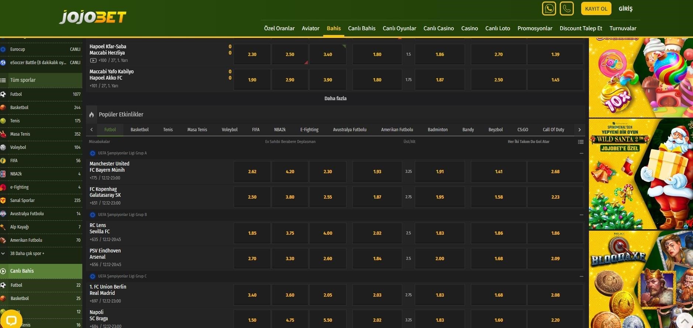Open the Özel Oranlar menu

pyautogui.click(x=279, y=28)
